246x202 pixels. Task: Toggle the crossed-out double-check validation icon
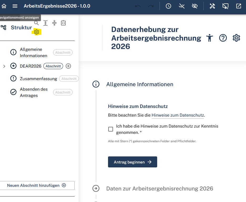point(182,6)
